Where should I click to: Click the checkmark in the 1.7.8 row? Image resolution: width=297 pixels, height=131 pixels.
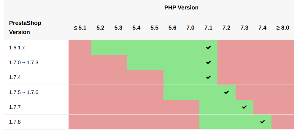tap(262, 122)
